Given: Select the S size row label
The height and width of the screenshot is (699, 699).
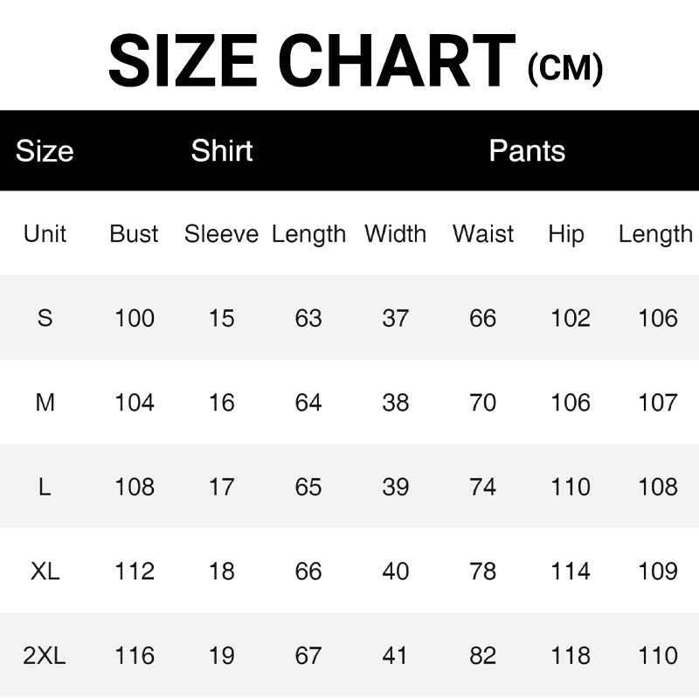Looking at the screenshot, I should coord(45,318).
